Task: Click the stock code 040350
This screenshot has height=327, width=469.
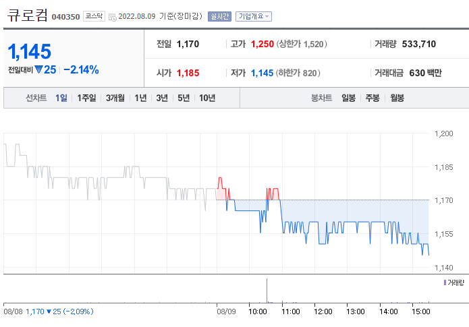Action: [x=65, y=17]
